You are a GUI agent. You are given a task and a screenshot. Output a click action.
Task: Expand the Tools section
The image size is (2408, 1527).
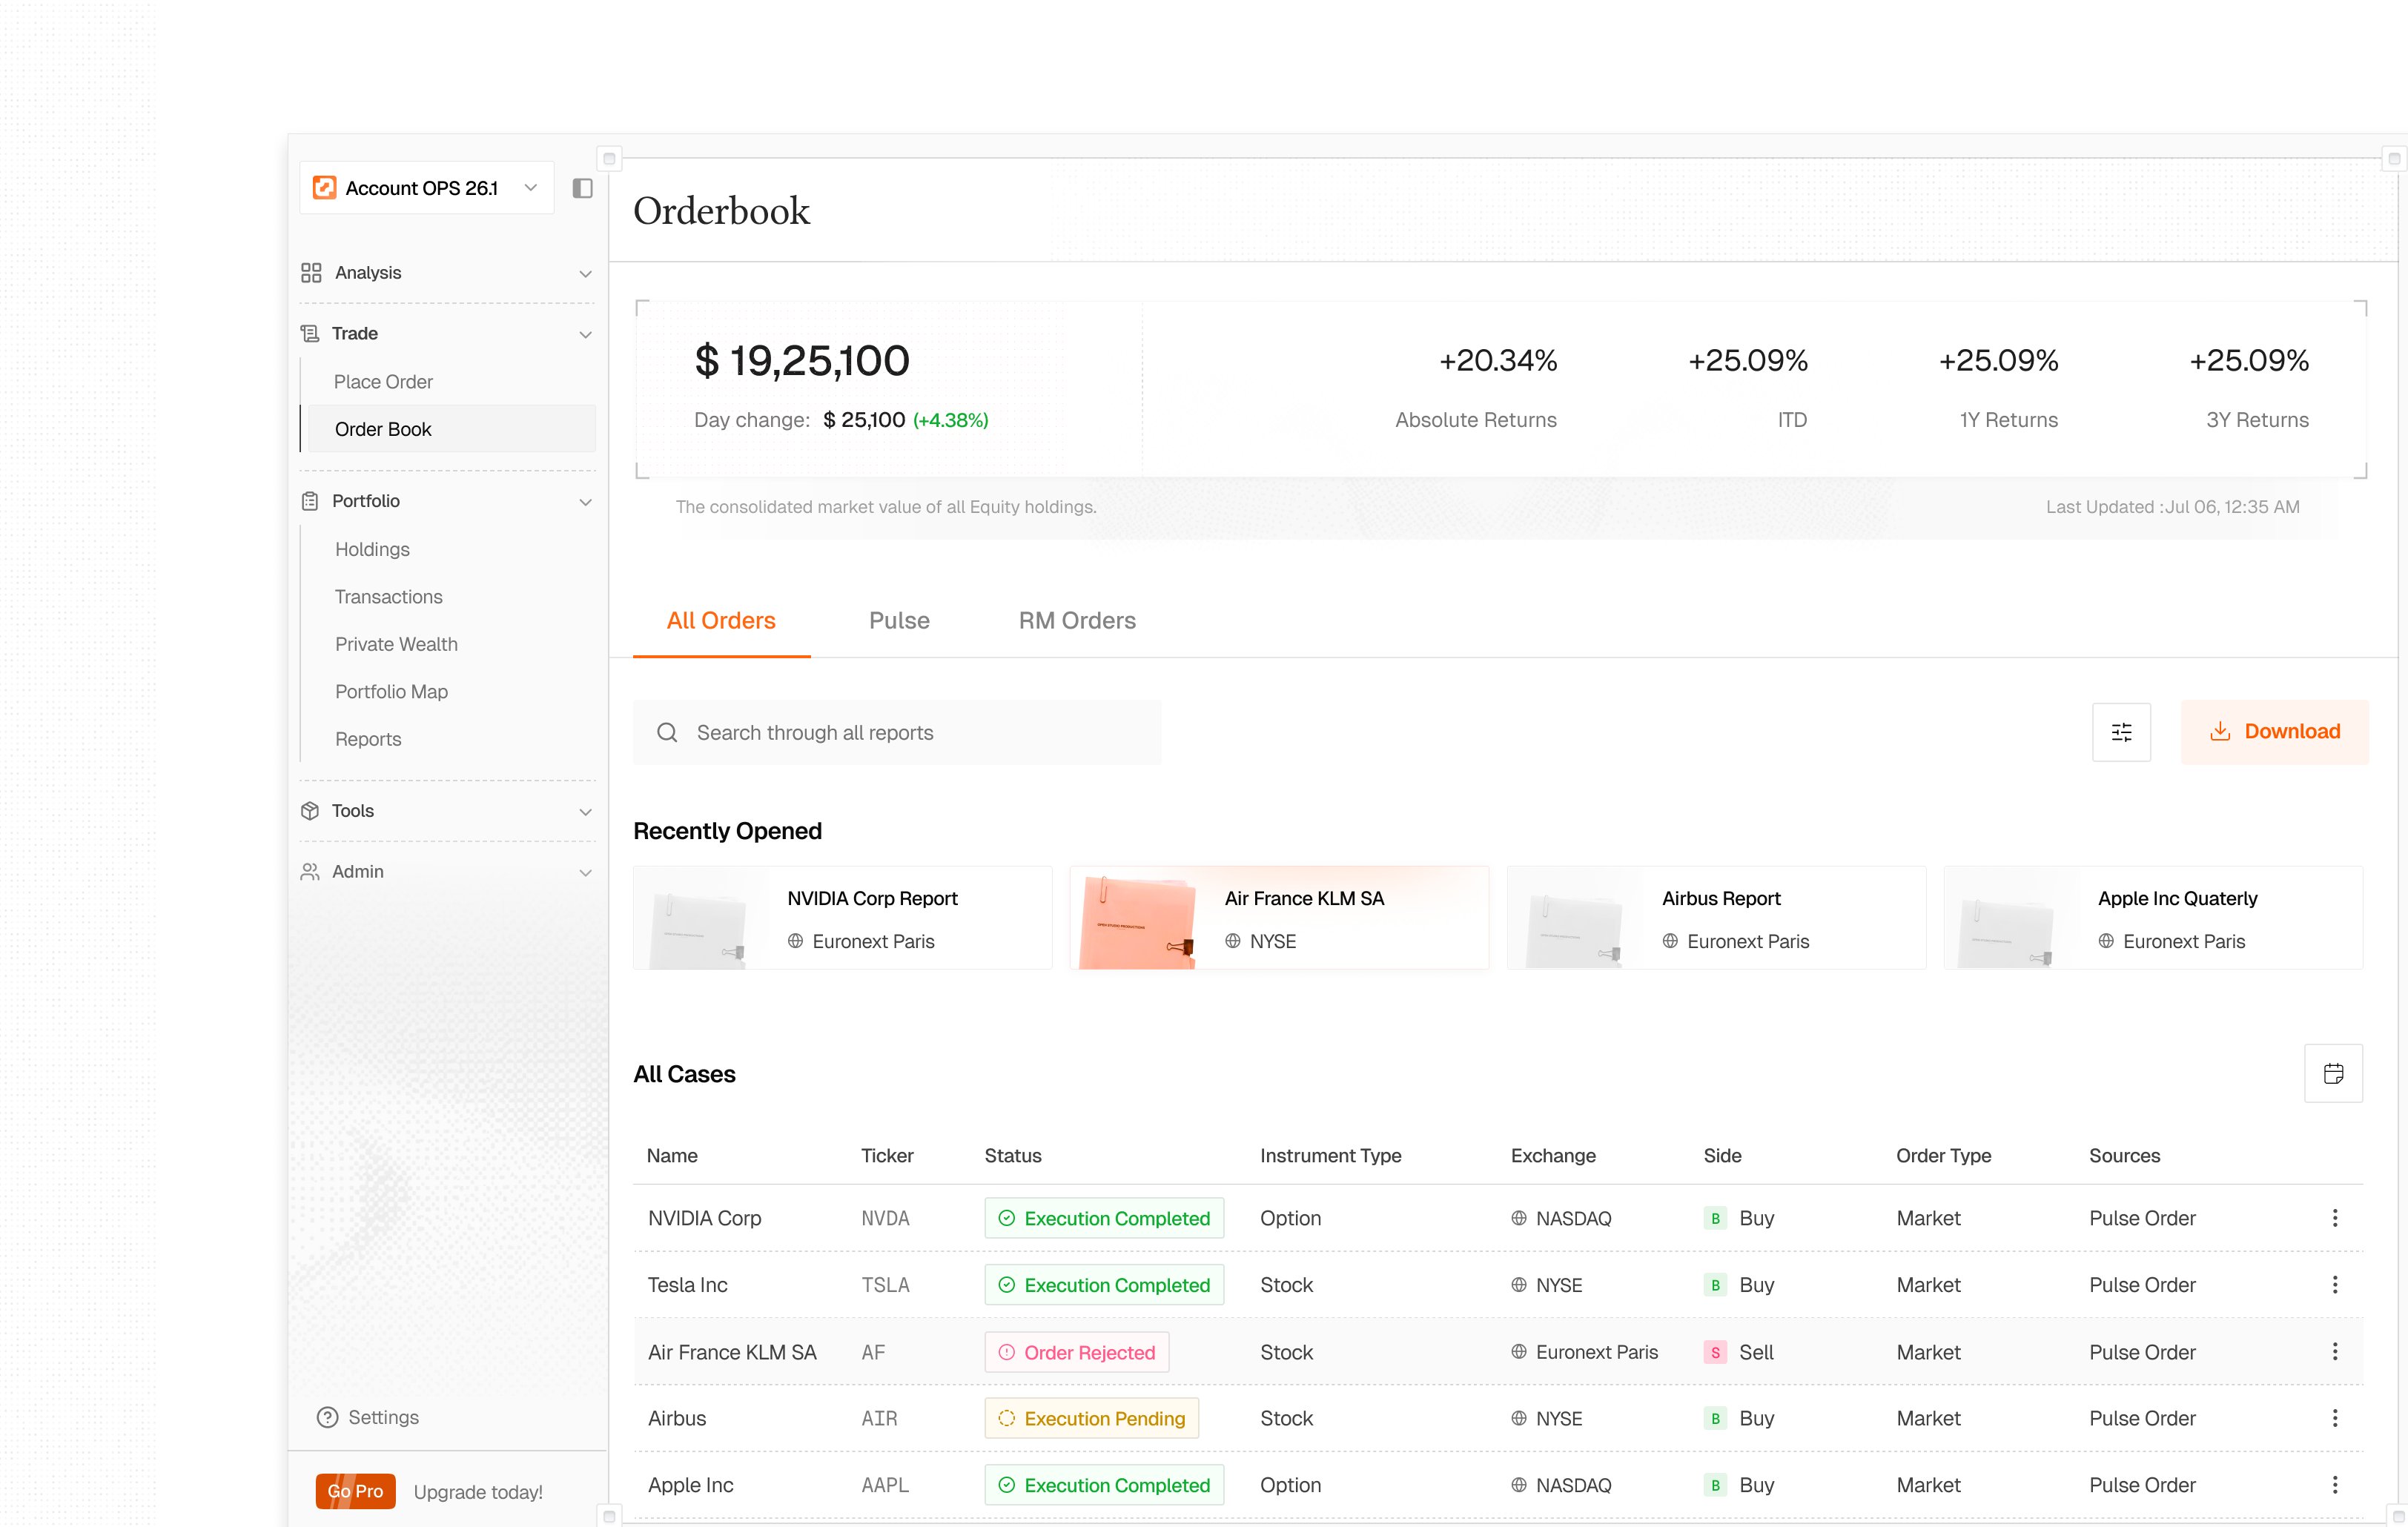pyautogui.click(x=447, y=811)
